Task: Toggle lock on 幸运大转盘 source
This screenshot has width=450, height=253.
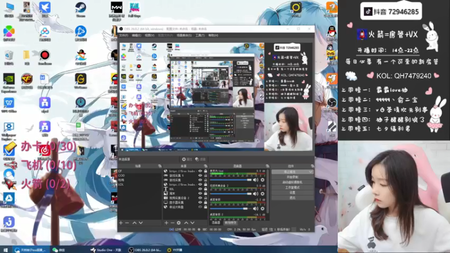Action: 205,207
